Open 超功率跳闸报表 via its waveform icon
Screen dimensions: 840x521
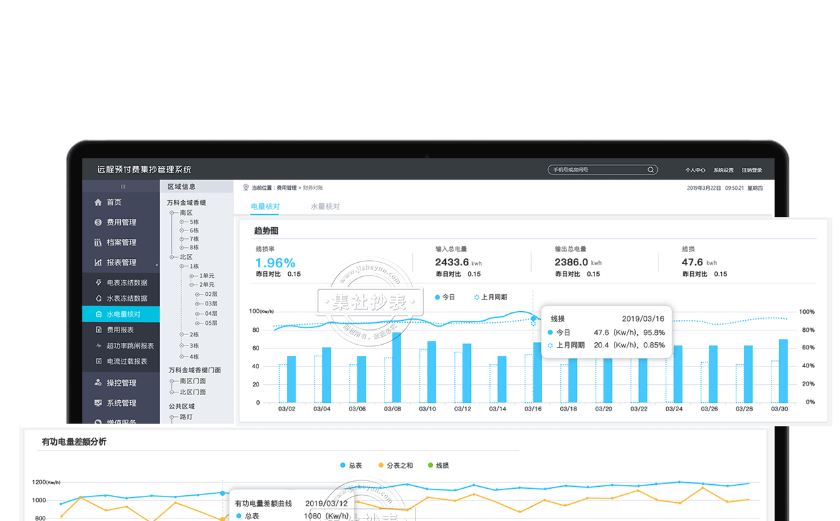click(x=99, y=346)
